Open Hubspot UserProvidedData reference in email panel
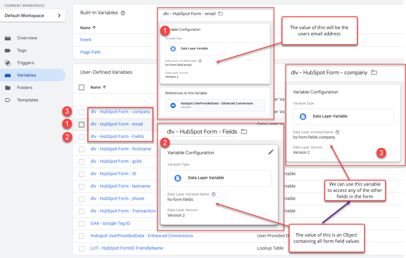Screen dimensions: 406x258 tap(215, 105)
